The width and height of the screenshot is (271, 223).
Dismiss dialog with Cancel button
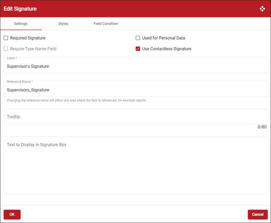258,214
